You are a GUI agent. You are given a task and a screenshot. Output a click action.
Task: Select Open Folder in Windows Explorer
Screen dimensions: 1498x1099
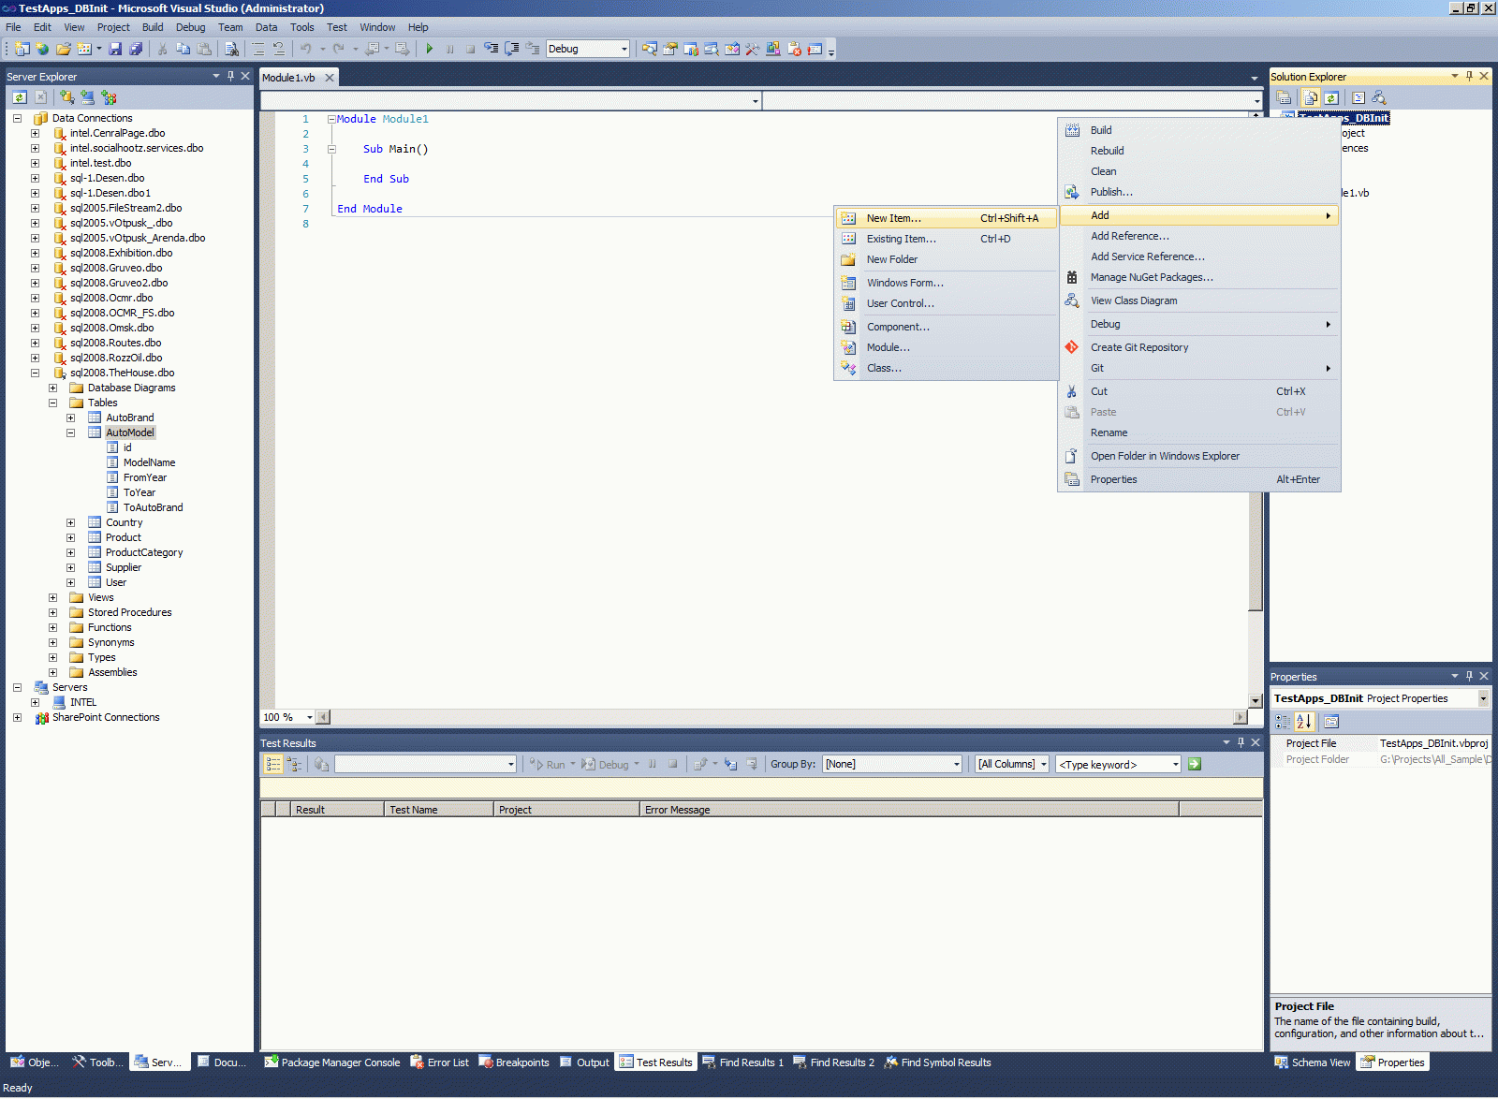1199,456
